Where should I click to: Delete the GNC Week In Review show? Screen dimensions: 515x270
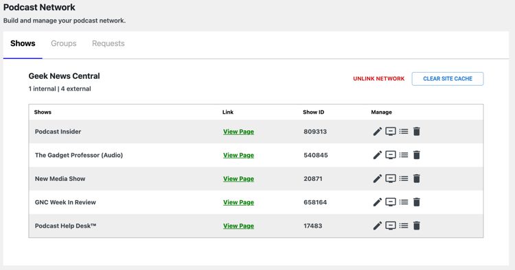[x=417, y=202]
